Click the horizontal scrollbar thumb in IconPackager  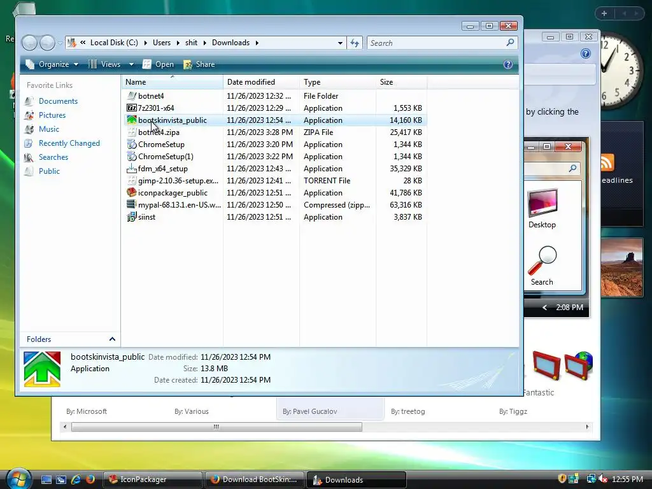pos(216,427)
